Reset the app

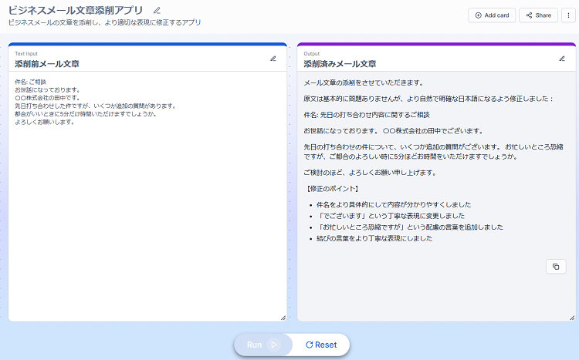pyautogui.click(x=321, y=345)
